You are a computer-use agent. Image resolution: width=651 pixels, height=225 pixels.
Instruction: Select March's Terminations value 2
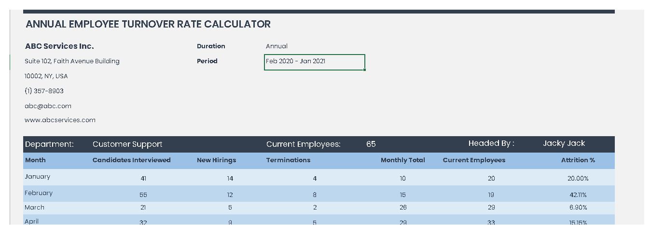tap(315, 208)
